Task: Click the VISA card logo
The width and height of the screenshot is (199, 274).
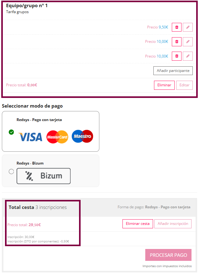Action: point(30,137)
